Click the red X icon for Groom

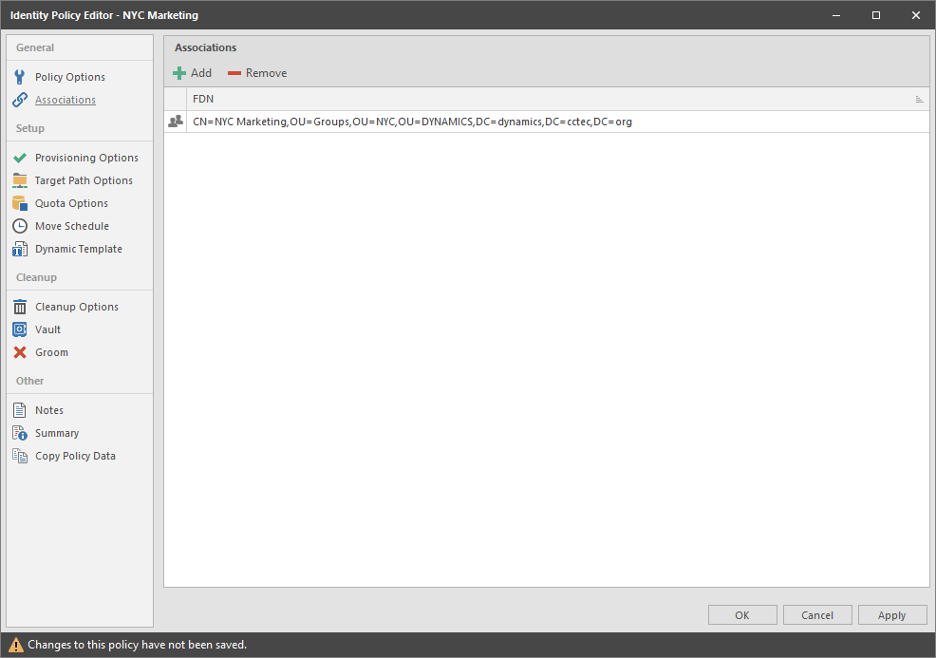tap(20, 352)
